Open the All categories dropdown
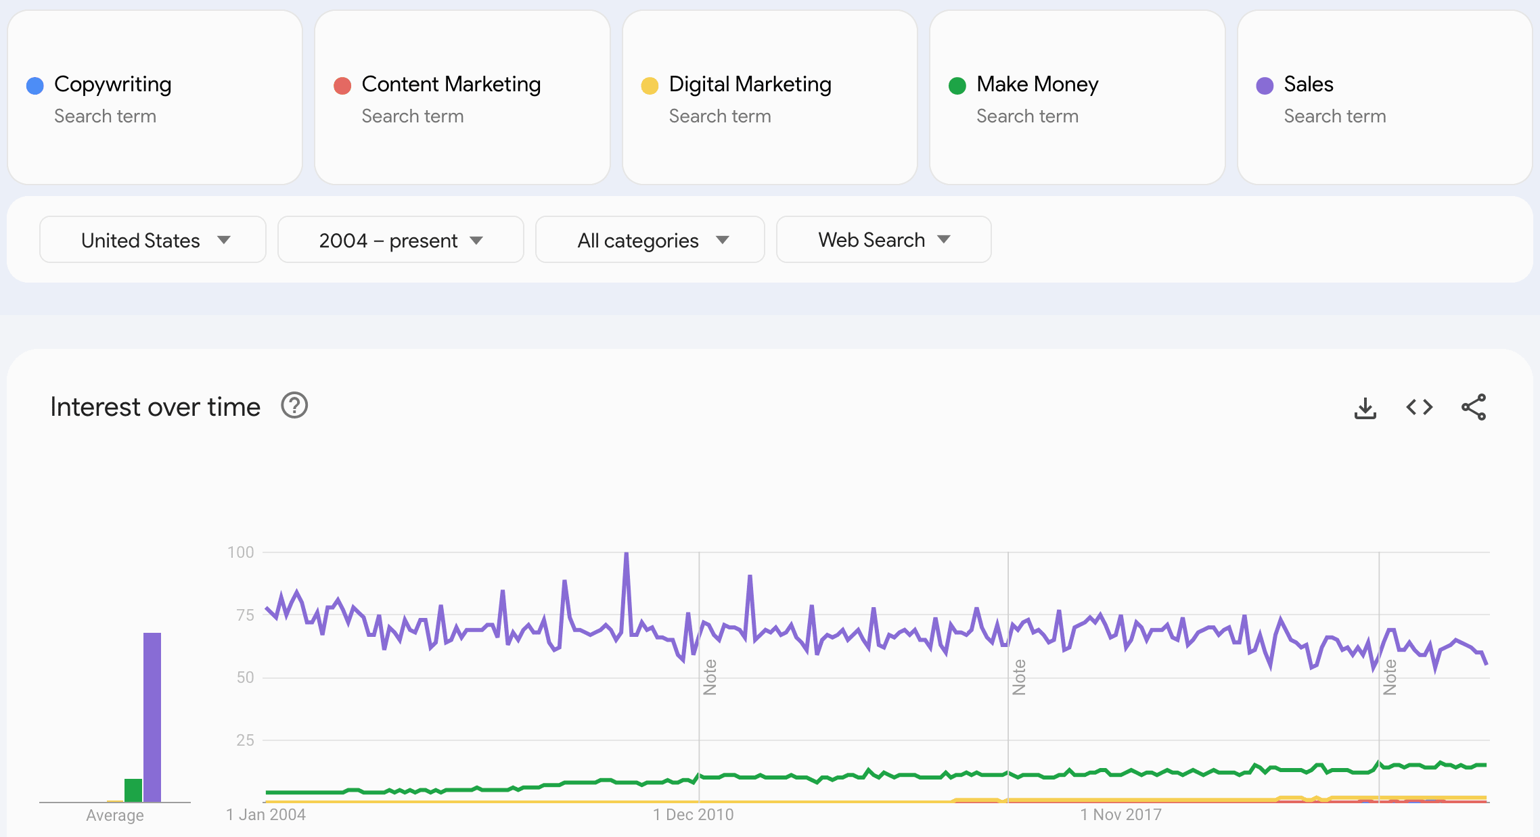This screenshot has height=837, width=1540. pos(650,240)
